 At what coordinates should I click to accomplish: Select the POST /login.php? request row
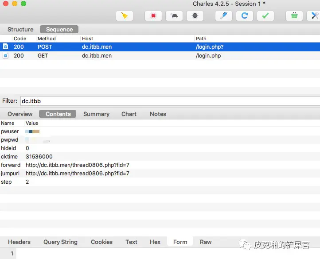(160, 46)
